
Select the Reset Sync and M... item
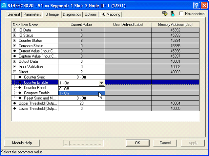click(x=40, y=98)
